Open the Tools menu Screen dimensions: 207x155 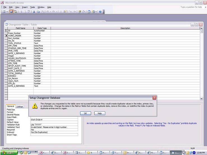point(33,7)
